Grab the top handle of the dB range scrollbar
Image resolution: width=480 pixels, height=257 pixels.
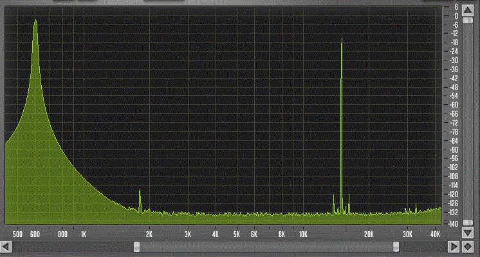click(467, 21)
